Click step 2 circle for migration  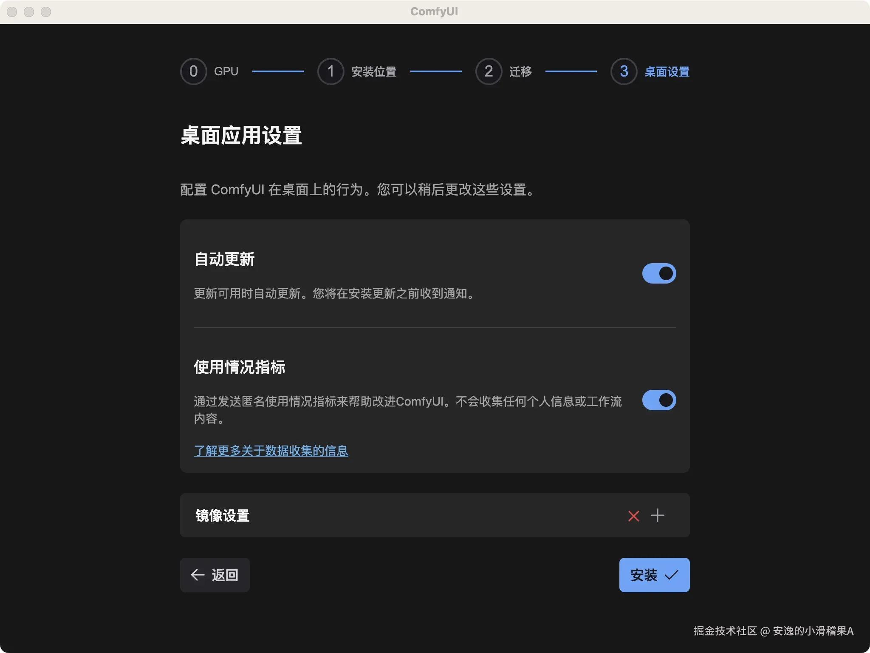click(489, 71)
